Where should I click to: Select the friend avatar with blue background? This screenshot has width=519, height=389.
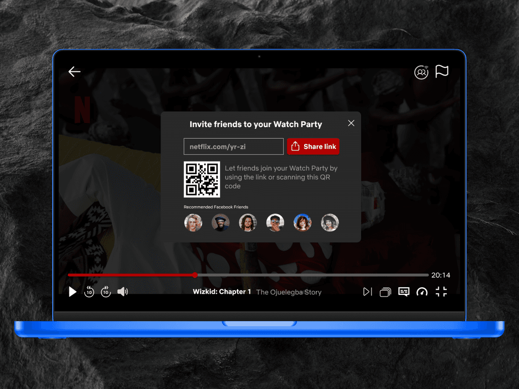pos(302,222)
